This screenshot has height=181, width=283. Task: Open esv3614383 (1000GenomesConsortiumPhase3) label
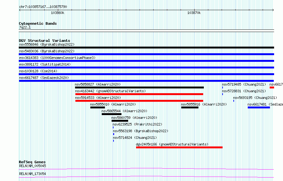pos(57,58)
